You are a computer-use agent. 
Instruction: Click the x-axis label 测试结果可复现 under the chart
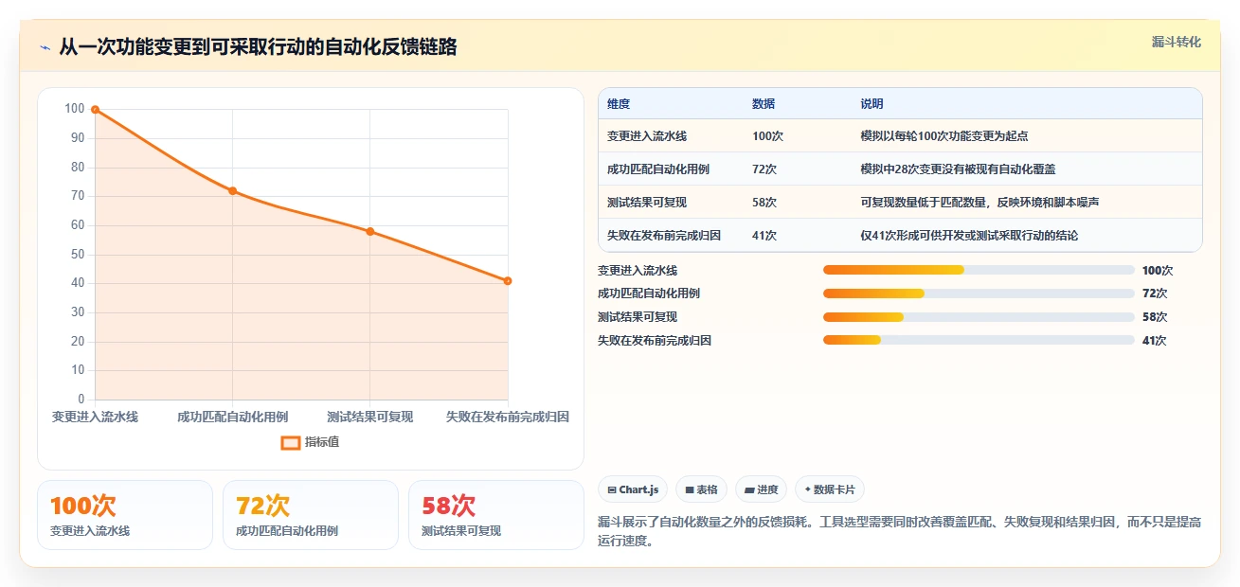click(369, 417)
